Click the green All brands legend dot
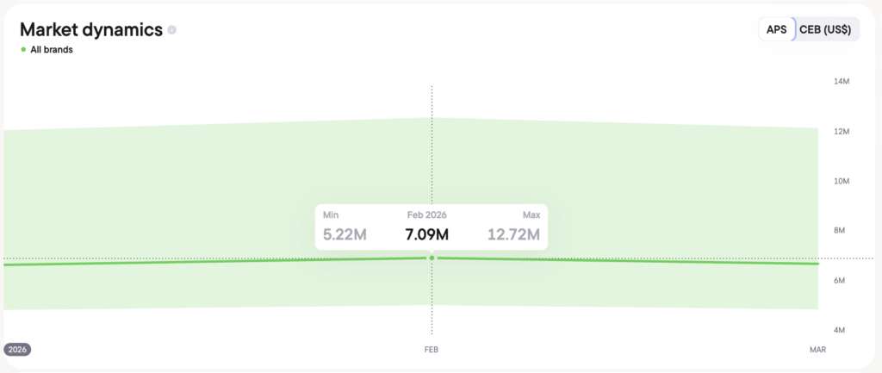 pos(23,50)
